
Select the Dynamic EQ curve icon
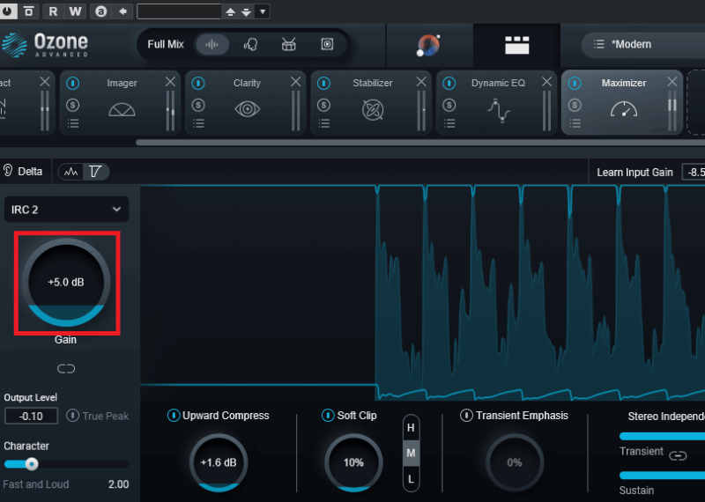click(498, 111)
